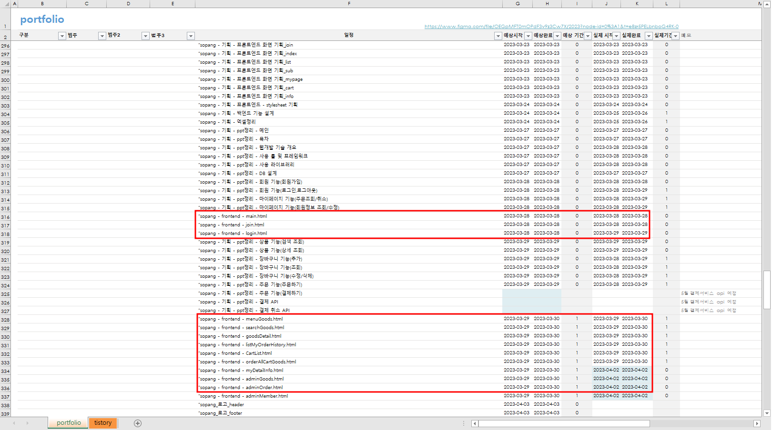The height and width of the screenshot is (430, 772).
Task: Select cell '백엔드 기능 설계'
Action: pyautogui.click(x=349, y=114)
